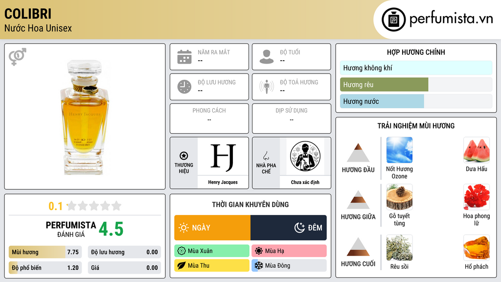Click the clock icon for Độ lưu hương
Image resolution: width=501 pixels, height=282 pixels.
point(184,87)
